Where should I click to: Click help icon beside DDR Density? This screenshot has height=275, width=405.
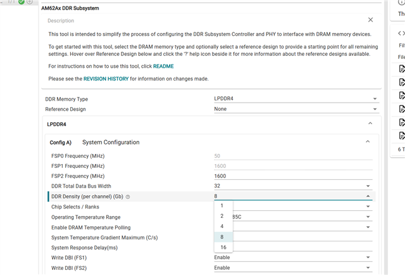point(128,197)
